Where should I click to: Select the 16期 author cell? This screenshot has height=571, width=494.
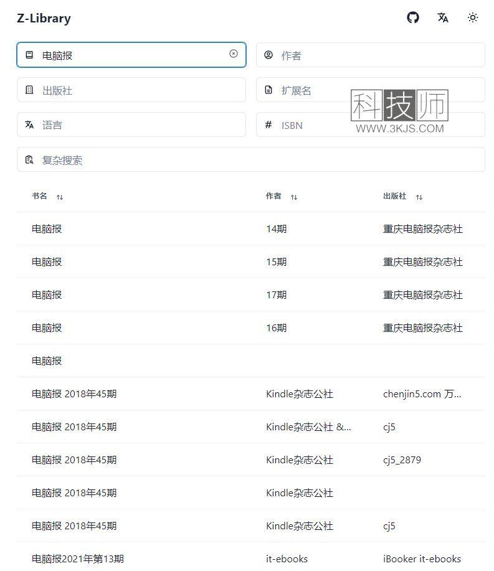pos(277,328)
